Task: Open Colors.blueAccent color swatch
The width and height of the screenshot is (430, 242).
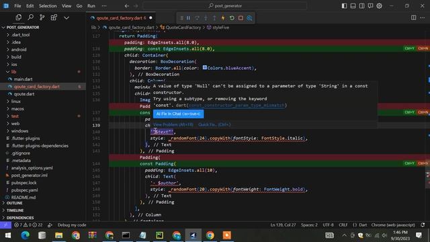Action: (204, 67)
